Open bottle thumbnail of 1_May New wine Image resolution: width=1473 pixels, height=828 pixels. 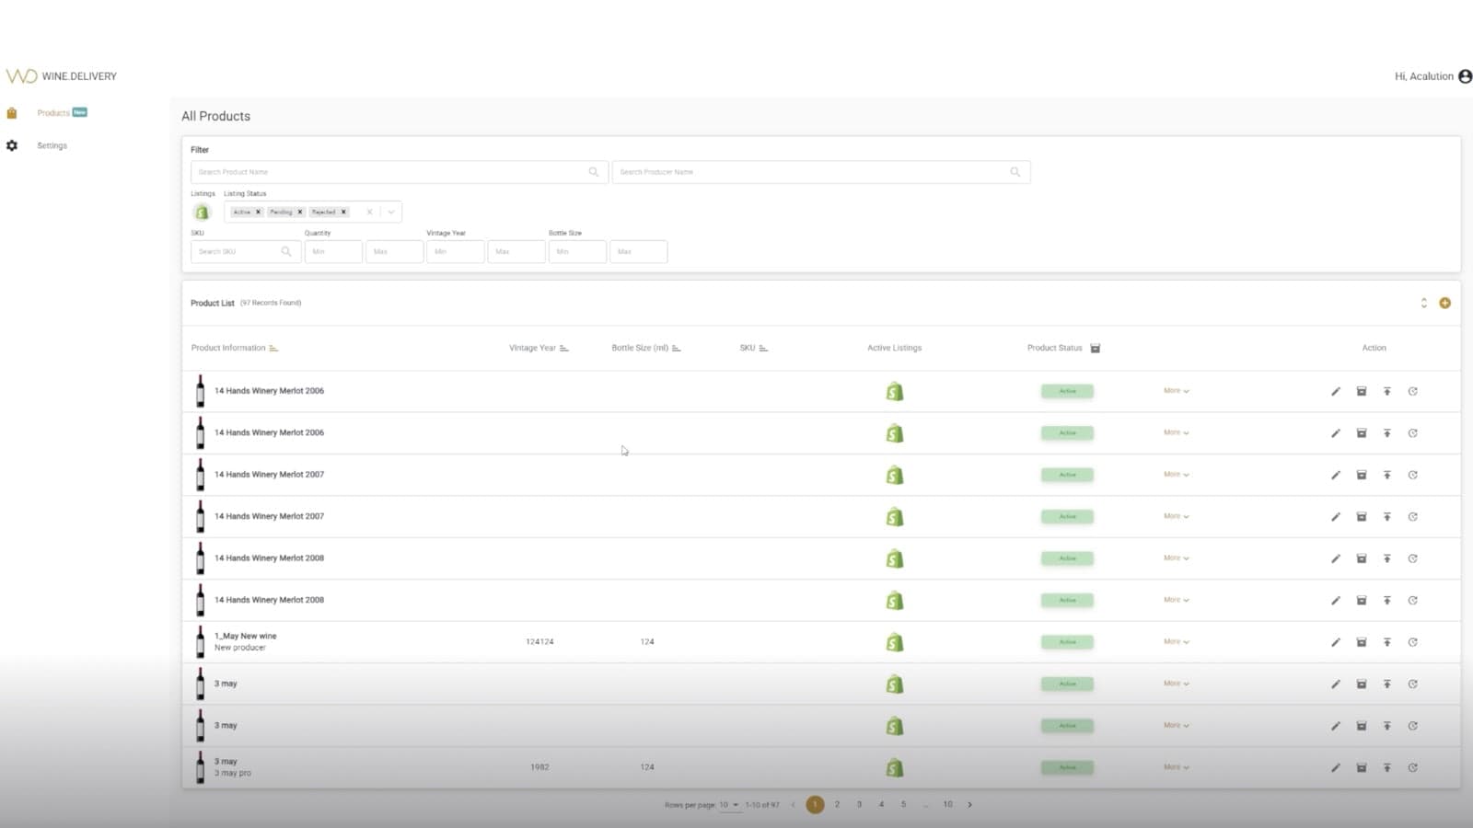point(200,641)
